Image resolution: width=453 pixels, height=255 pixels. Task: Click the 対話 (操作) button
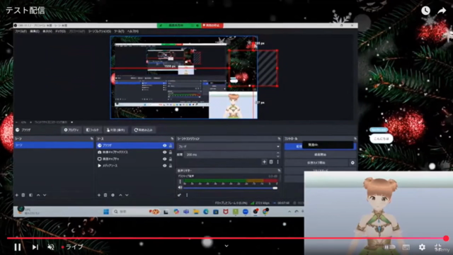pyautogui.click(x=115, y=130)
